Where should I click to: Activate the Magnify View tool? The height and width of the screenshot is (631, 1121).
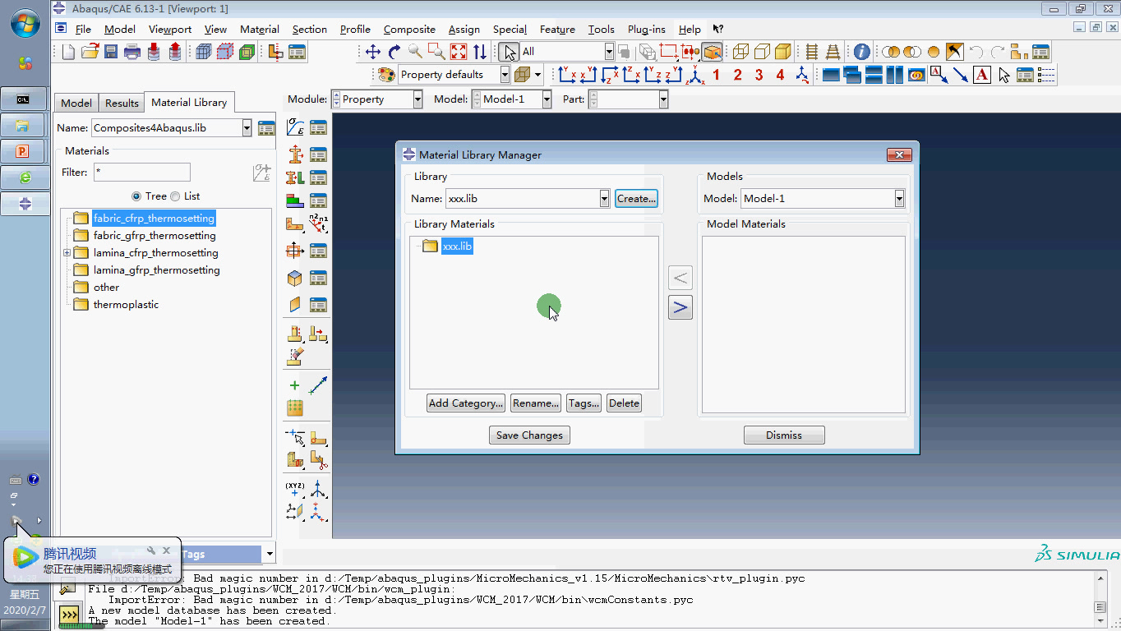(x=416, y=52)
